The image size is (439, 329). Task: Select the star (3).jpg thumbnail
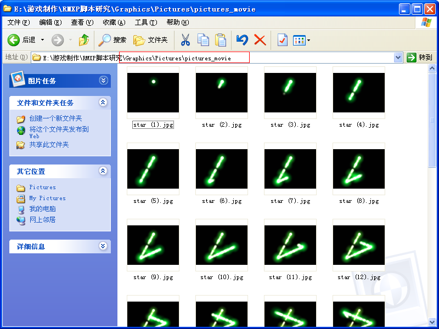tap(290, 93)
